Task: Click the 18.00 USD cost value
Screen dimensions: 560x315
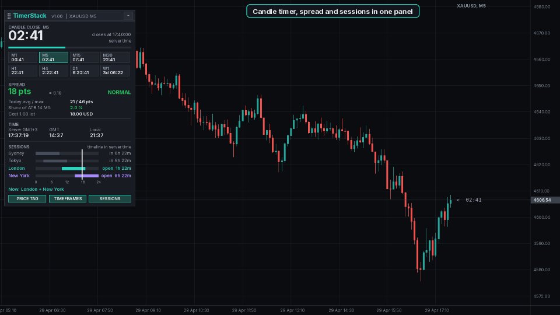Action: (x=82, y=114)
